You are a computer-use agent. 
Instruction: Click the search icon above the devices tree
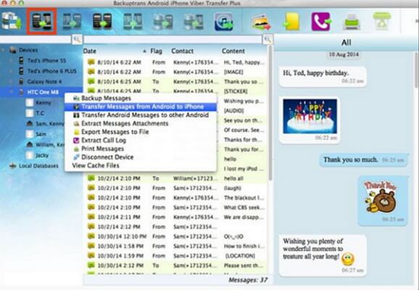pos(77,40)
